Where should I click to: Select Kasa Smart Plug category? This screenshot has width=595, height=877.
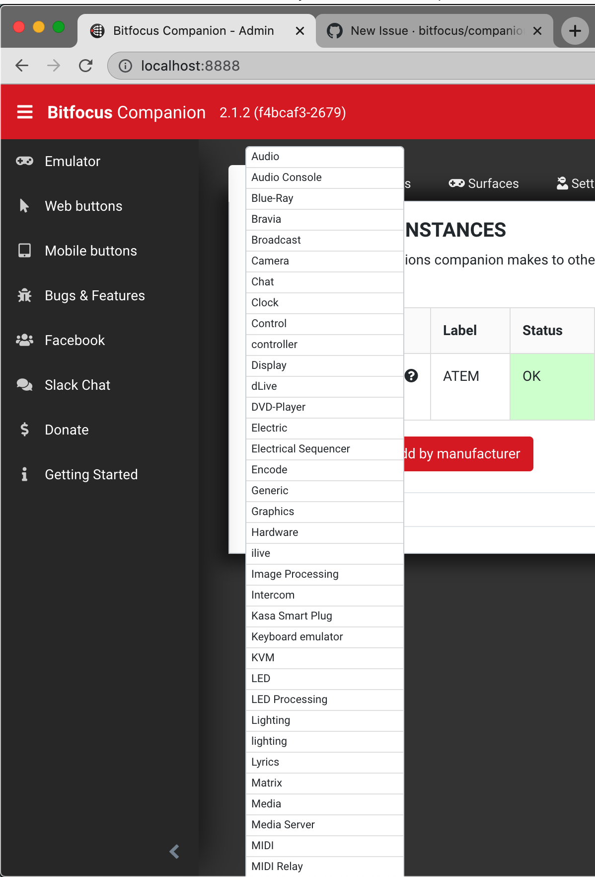point(325,616)
